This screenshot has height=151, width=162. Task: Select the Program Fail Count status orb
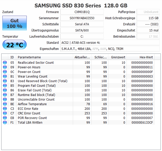[x=5, y=85]
